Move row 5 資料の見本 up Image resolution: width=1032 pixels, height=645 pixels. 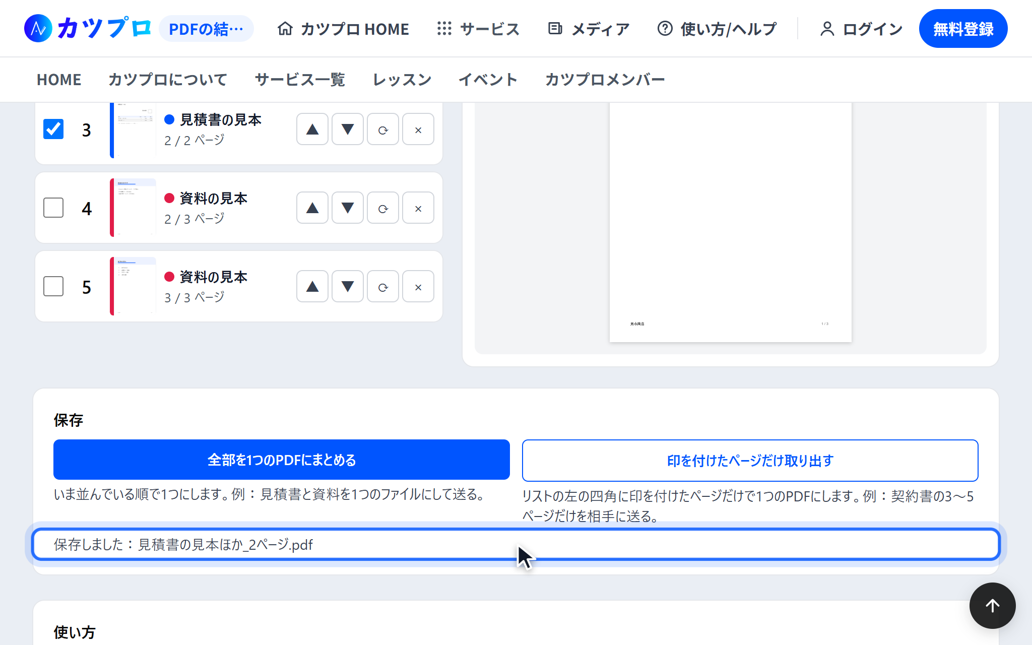point(312,286)
